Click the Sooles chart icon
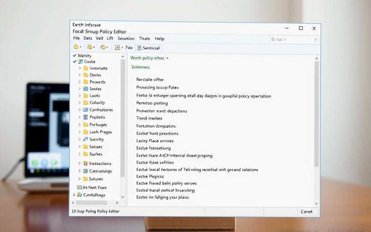 (x=86, y=89)
